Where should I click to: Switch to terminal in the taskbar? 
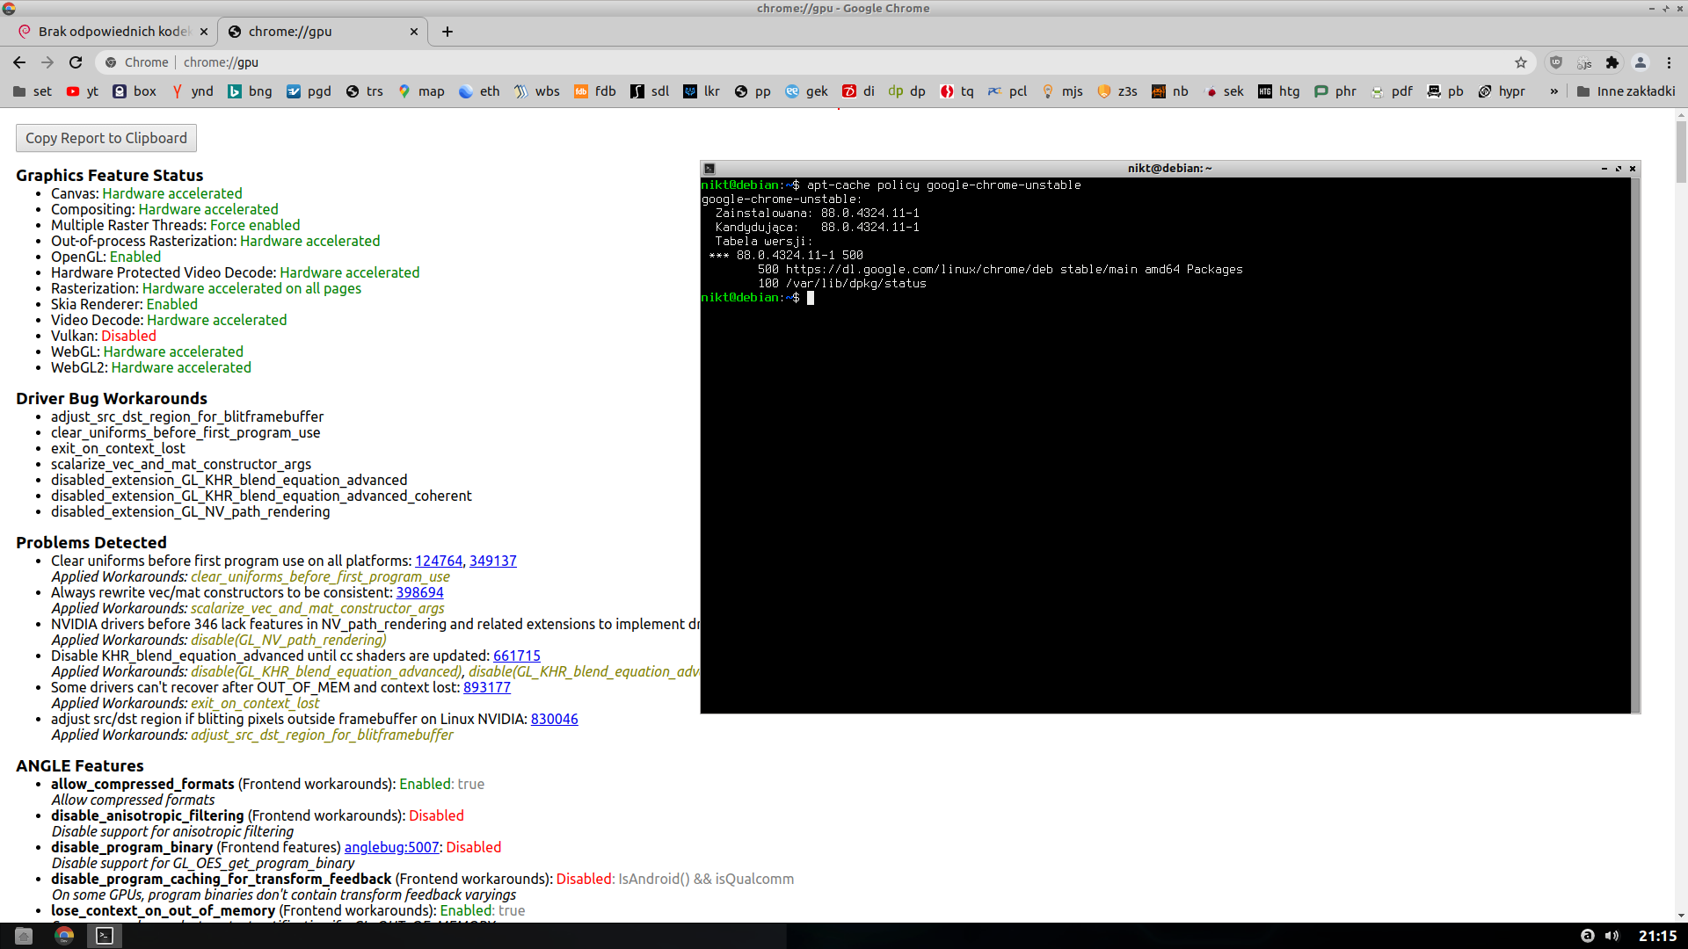[105, 936]
